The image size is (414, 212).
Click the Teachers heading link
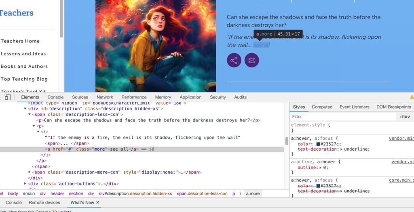point(16,13)
